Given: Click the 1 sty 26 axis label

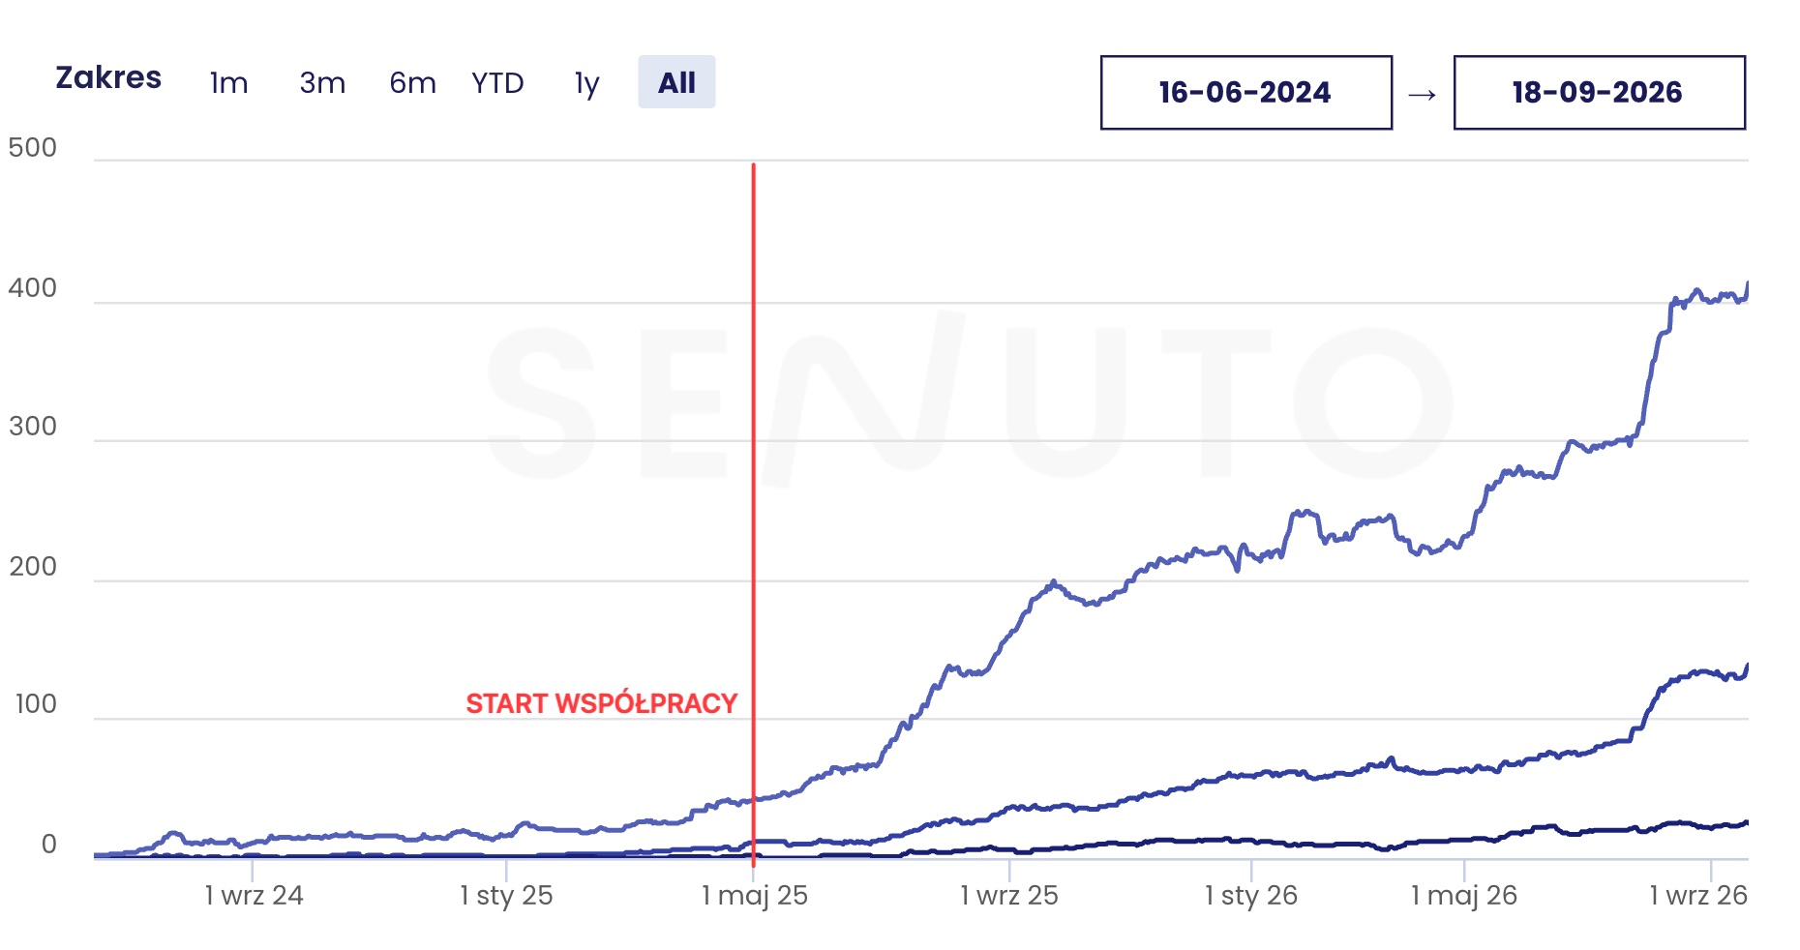Looking at the screenshot, I should pos(1251,896).
